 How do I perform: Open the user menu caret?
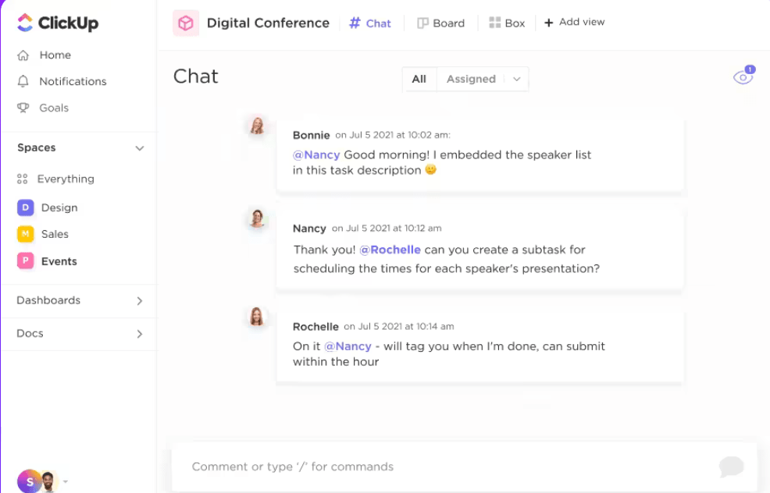(66, 482)
